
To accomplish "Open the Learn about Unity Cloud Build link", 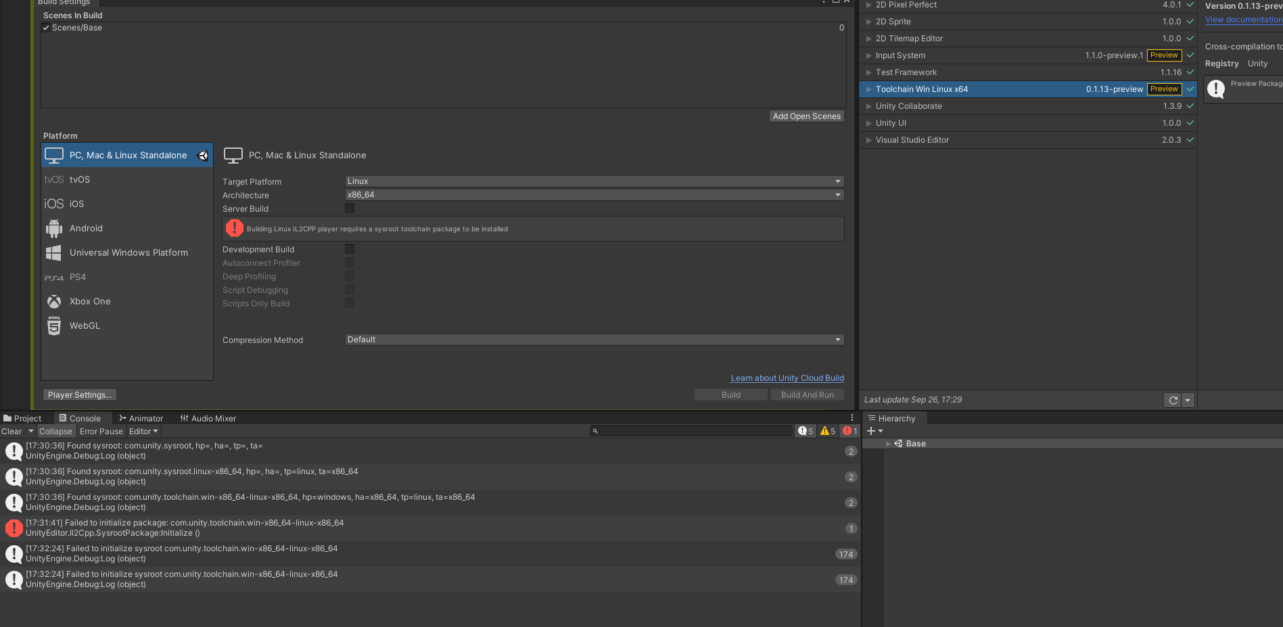I will [x=787, y=378].
